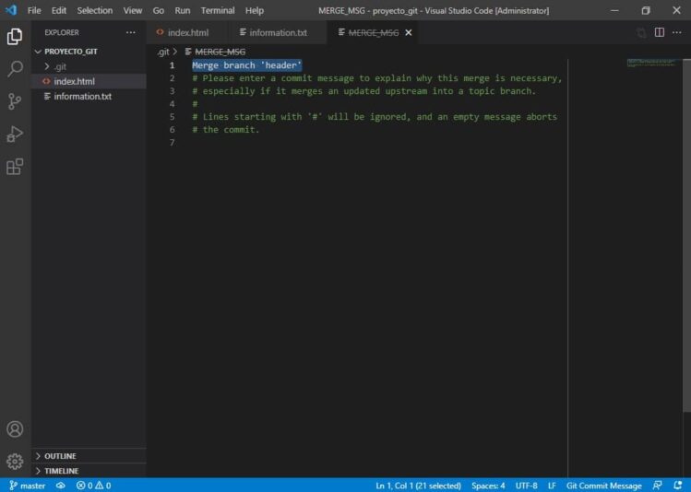This screenshot has height=492, width=691.
Task: Collapse the PROYECTO_GIT folder tree
Action: 70,52
